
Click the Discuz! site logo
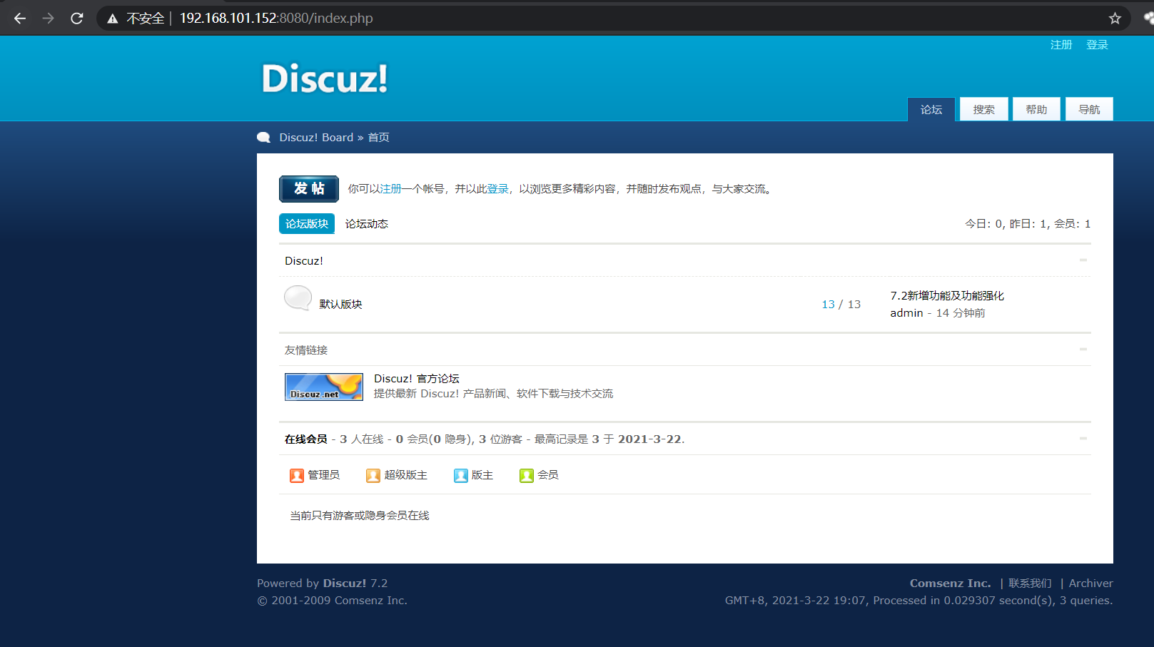tap(323, 78)
